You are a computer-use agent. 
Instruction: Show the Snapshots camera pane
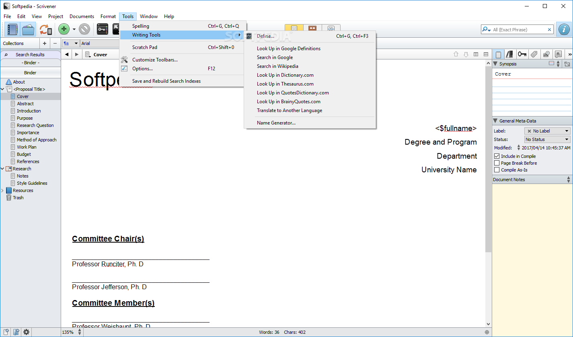546,54
